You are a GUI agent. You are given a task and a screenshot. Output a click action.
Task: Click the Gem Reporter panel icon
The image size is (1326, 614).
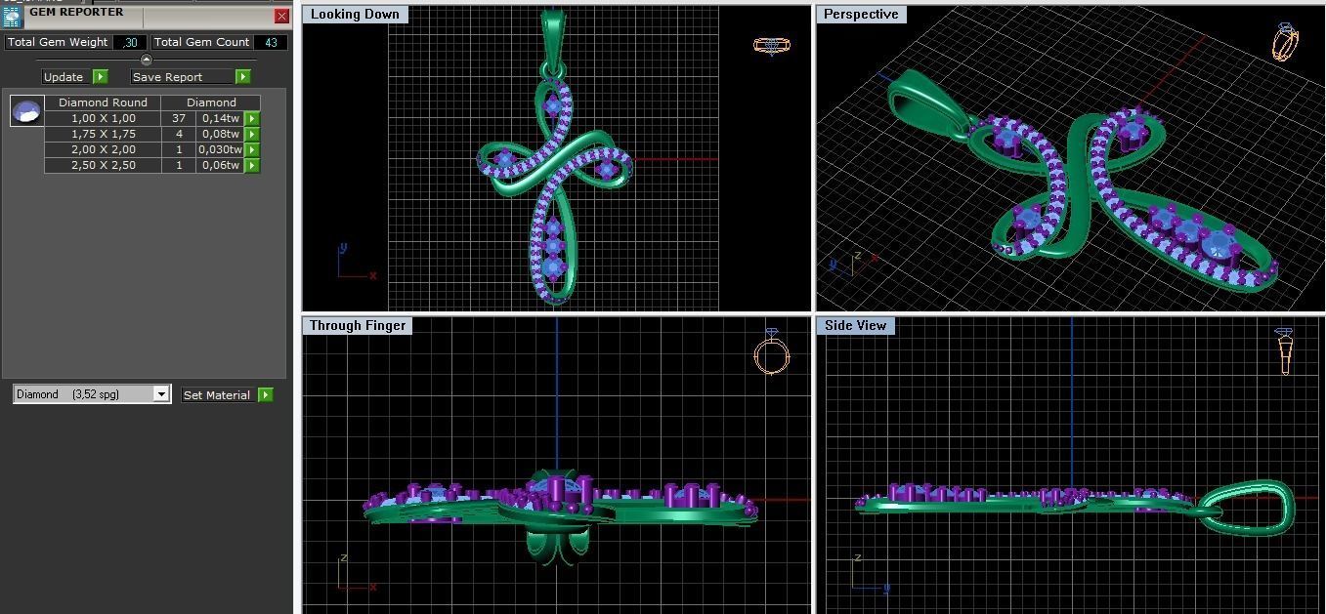click(13, 17)
